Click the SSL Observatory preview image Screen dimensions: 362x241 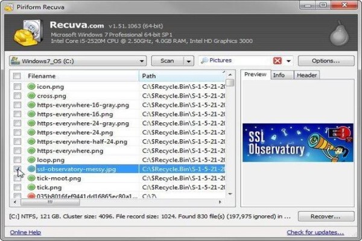(x=298, y=143)
